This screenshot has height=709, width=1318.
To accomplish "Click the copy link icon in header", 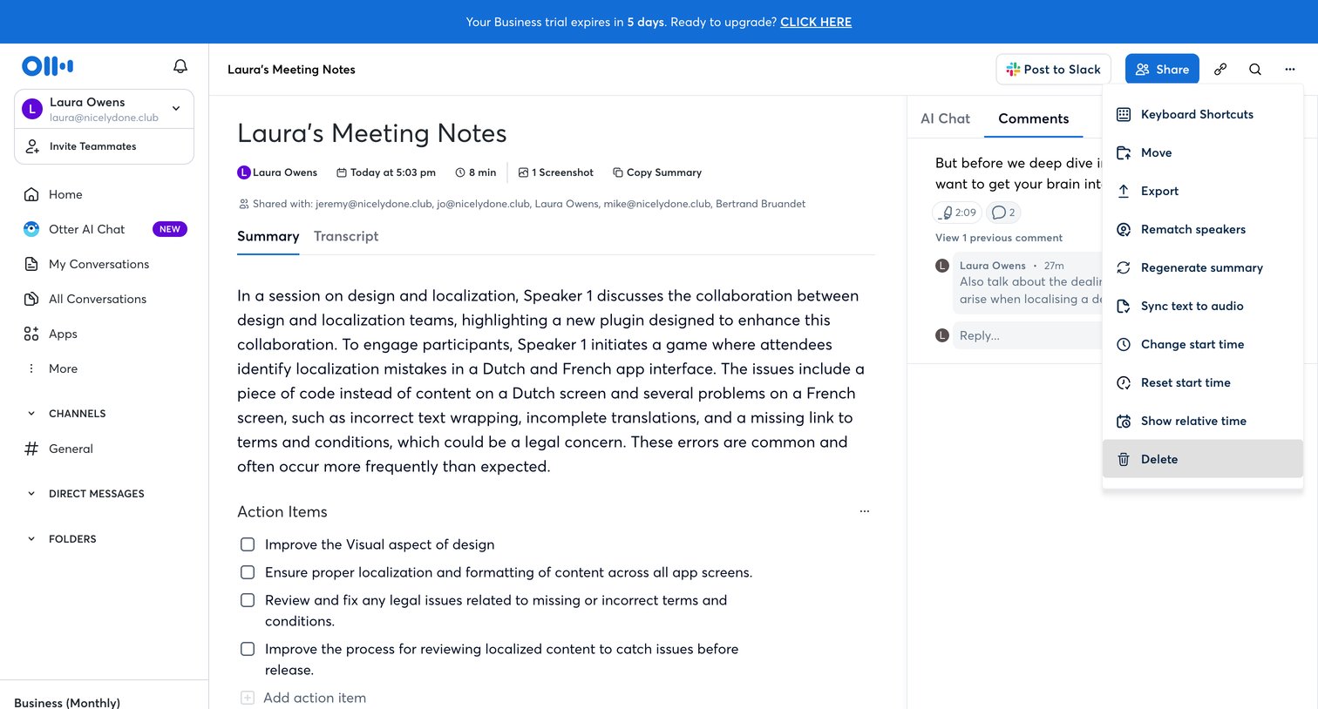I will coord(1220,70).
